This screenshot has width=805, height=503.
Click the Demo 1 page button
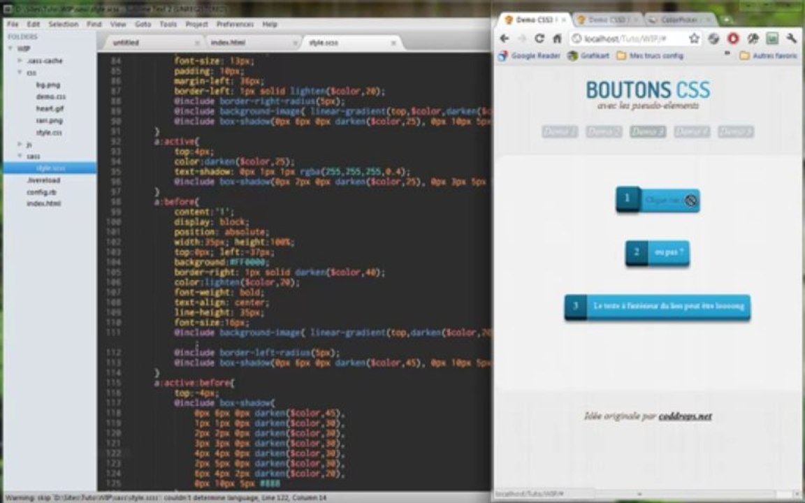pos(560,132)
